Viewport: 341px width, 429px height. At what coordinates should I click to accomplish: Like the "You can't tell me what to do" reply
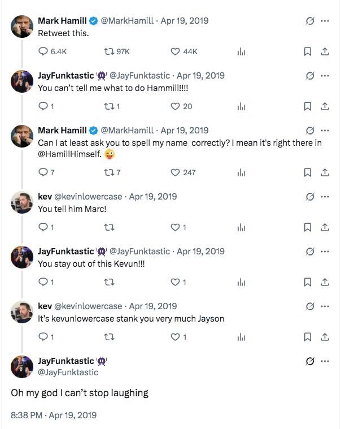pyautogui.click(x=175, y=106)
